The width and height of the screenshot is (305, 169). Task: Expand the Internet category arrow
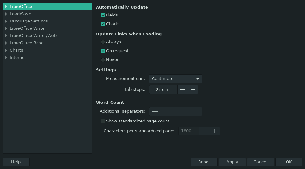click(x=6, y=58)
